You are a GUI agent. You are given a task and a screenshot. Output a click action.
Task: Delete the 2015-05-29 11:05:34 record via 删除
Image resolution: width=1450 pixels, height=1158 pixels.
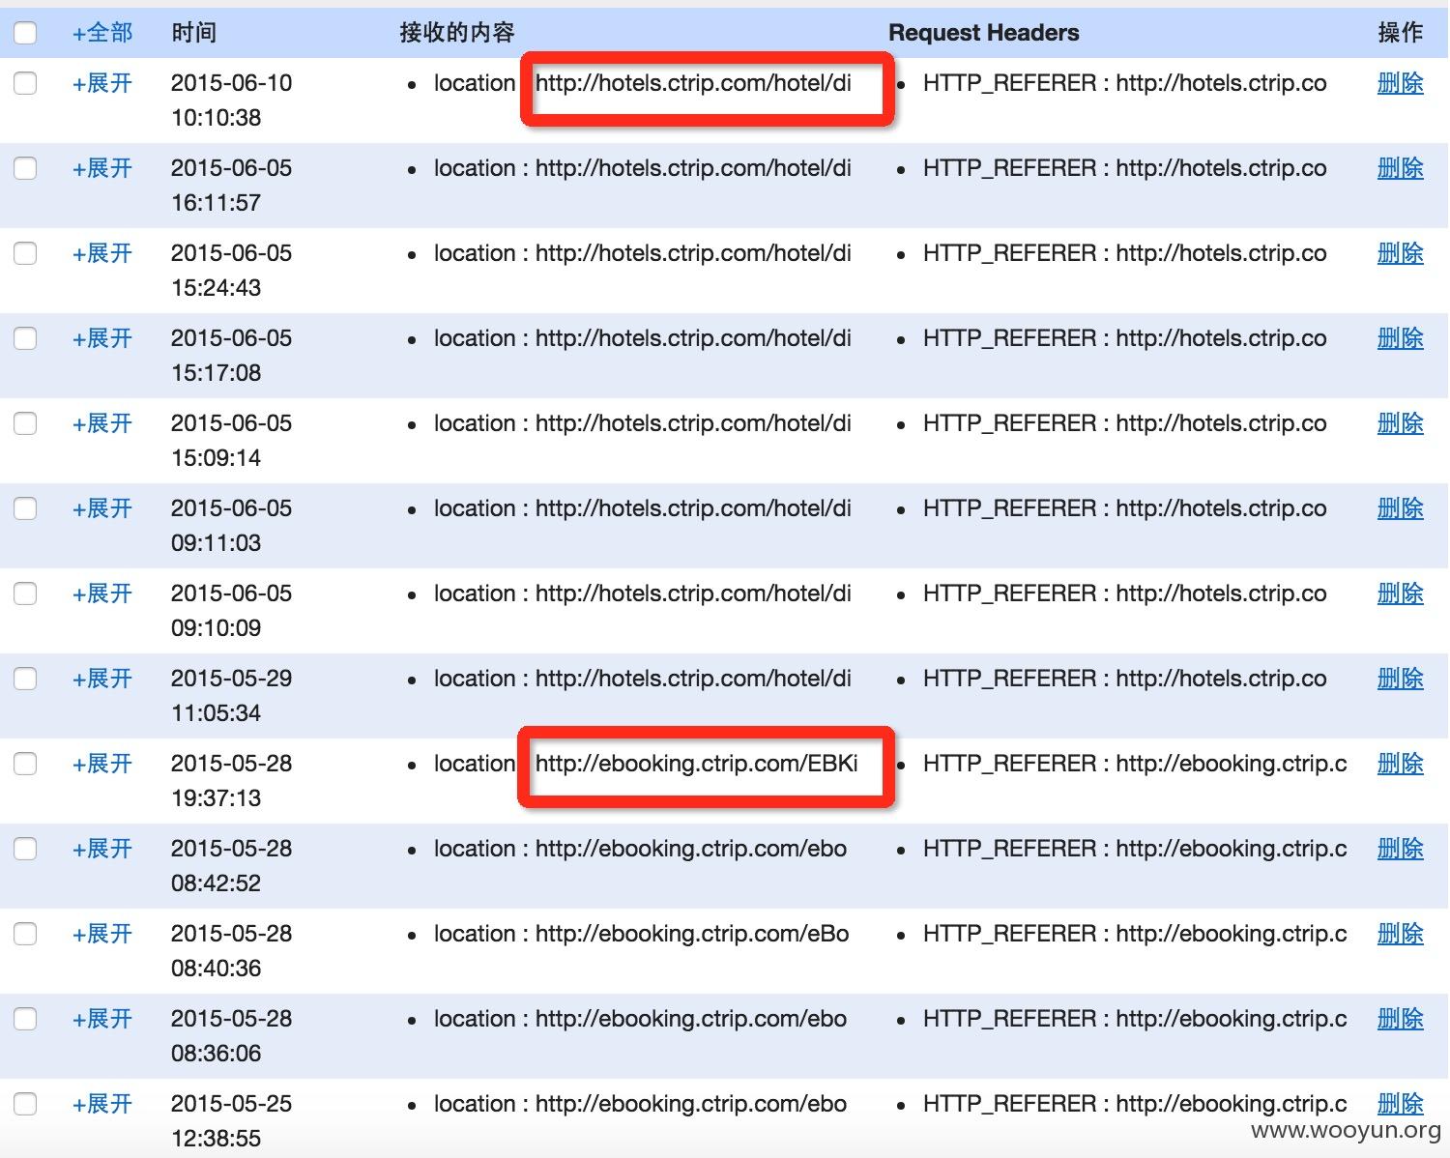(1401, 679)
